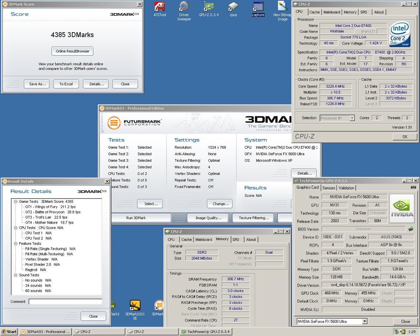Launch the 3DMark2001 SE desktop shortcut

135,310
